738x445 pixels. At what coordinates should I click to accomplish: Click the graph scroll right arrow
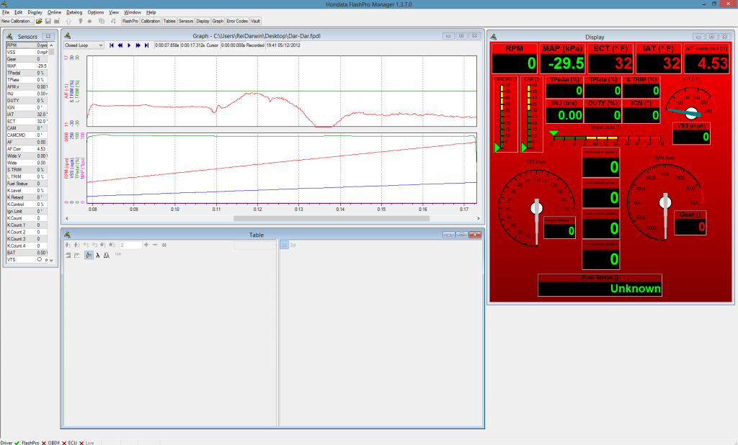pyautogui.click(x=479, y=218)
